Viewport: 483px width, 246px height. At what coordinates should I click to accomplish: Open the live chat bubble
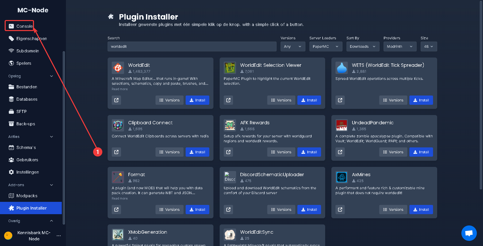(469, 233)
